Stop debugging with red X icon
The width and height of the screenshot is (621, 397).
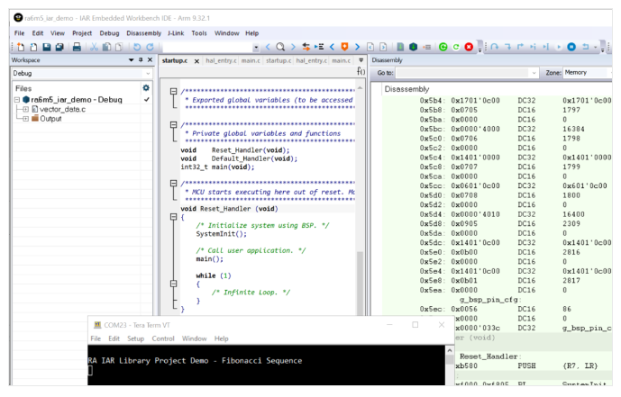tap(469, 47)
